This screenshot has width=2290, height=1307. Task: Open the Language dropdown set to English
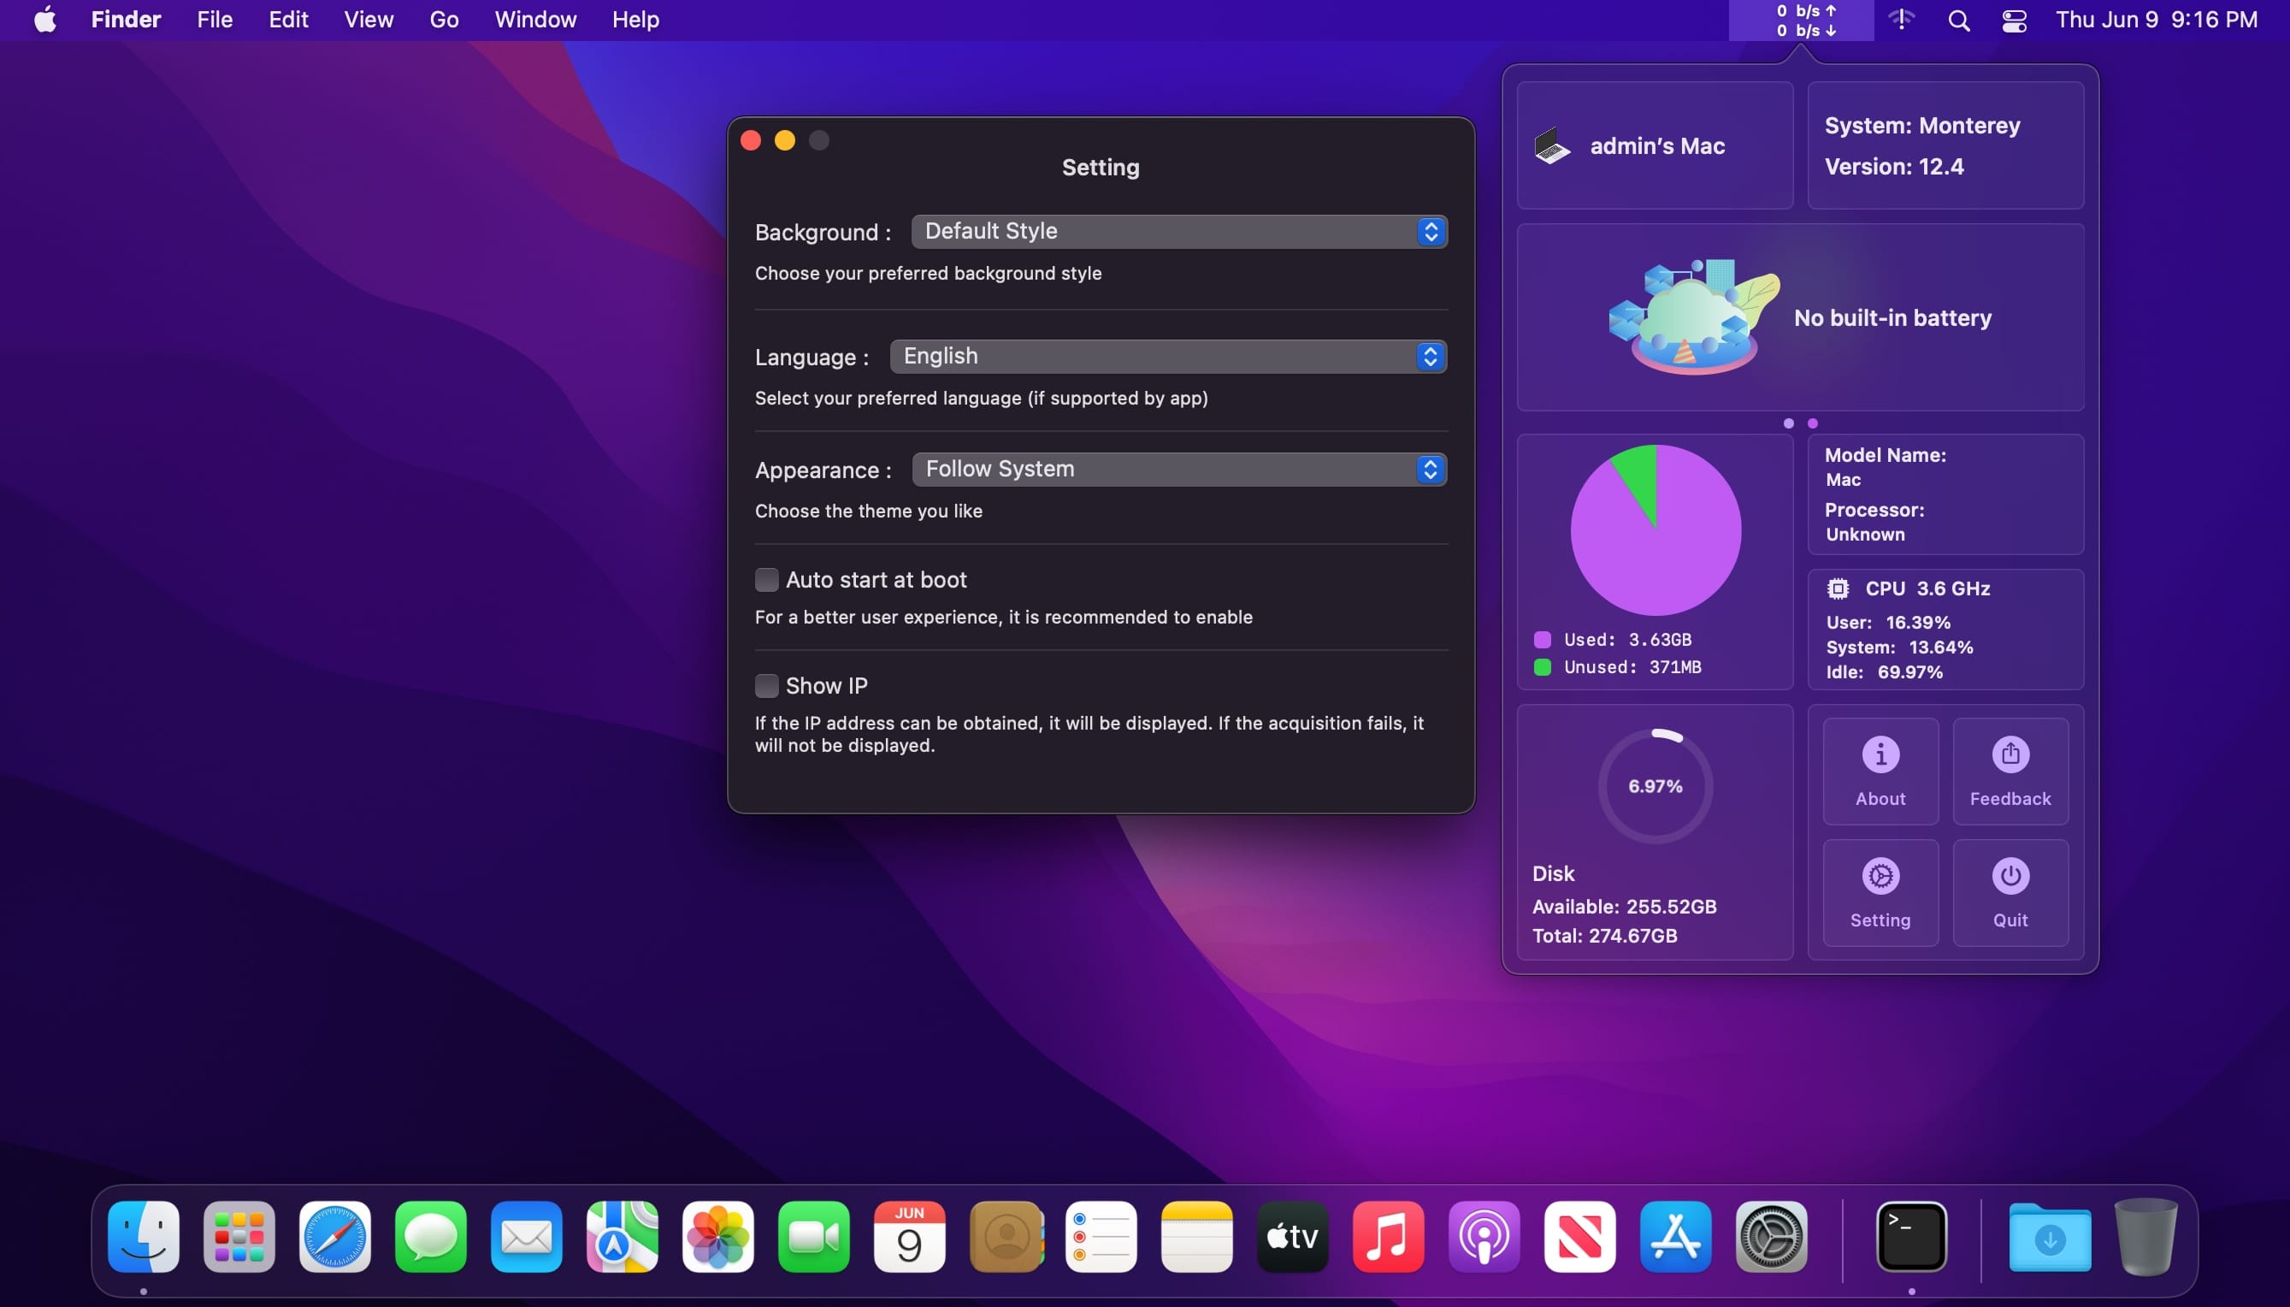1168,357
